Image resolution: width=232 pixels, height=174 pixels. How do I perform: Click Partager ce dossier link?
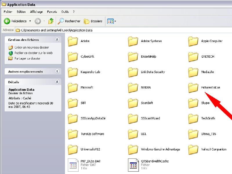[x=27, y=59]
